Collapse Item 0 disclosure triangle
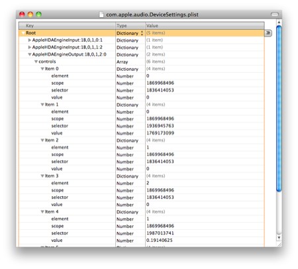This screenshot has width=298, height=269. pyautogui.click(x=42, y=69)
